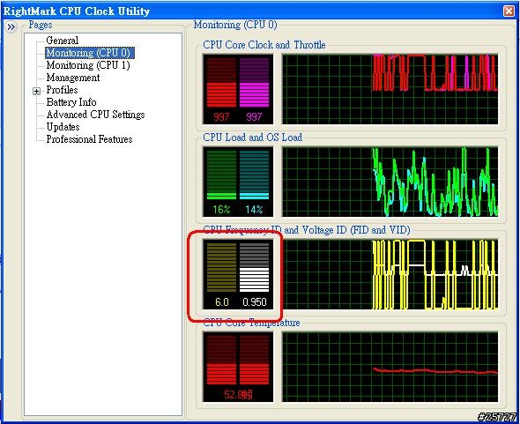This screenshot has height=424, width=520.
Task: Open the Management page
Action: 73,78
